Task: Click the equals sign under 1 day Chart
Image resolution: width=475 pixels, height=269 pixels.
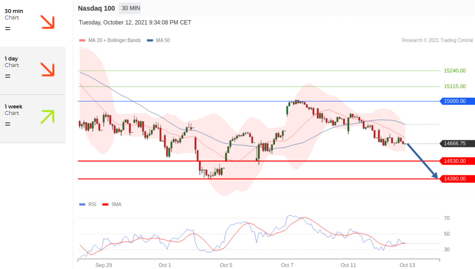Action: 8,76
